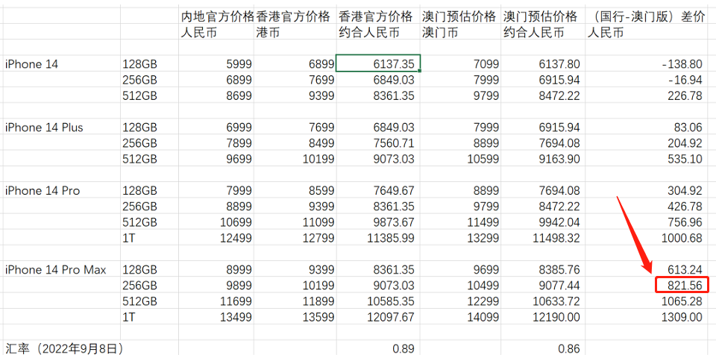The height and width of the screenshot is (355, 716).
Task: Select the iPhone 14 Plus row label
Action: [x=44, y=127]
